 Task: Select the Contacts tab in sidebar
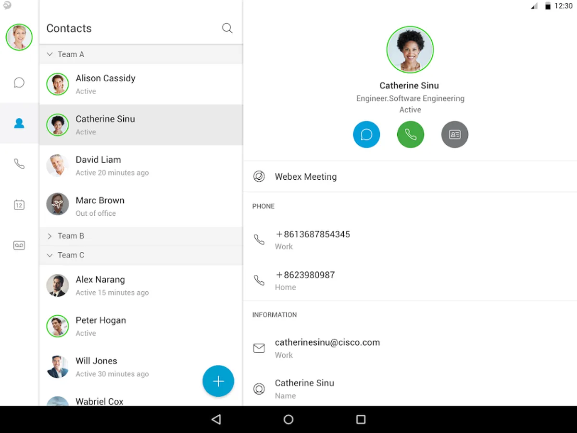point(19,124)
